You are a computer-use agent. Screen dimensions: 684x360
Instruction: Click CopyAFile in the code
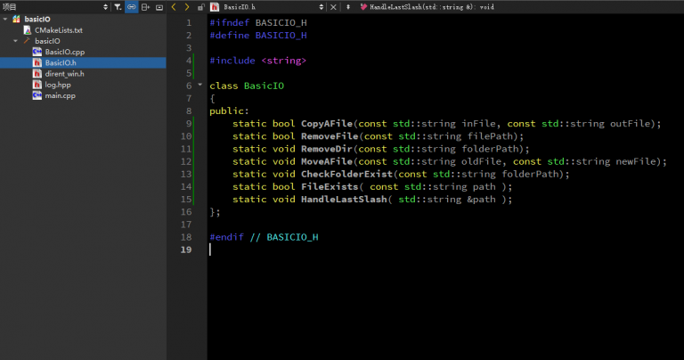tap(327, 124)
